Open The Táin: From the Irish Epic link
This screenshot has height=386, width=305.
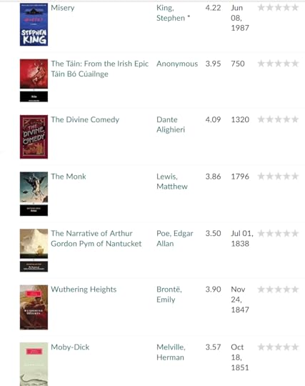point(99,69)
